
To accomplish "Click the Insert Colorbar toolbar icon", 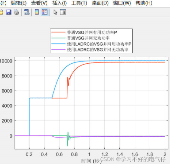I will coord(37,12).
